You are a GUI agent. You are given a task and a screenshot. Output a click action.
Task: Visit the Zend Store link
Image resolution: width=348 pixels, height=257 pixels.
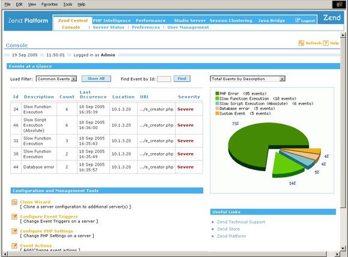tap(228, 229)
